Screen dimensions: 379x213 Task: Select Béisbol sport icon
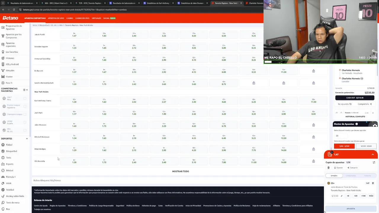click(x=3, y=170)
